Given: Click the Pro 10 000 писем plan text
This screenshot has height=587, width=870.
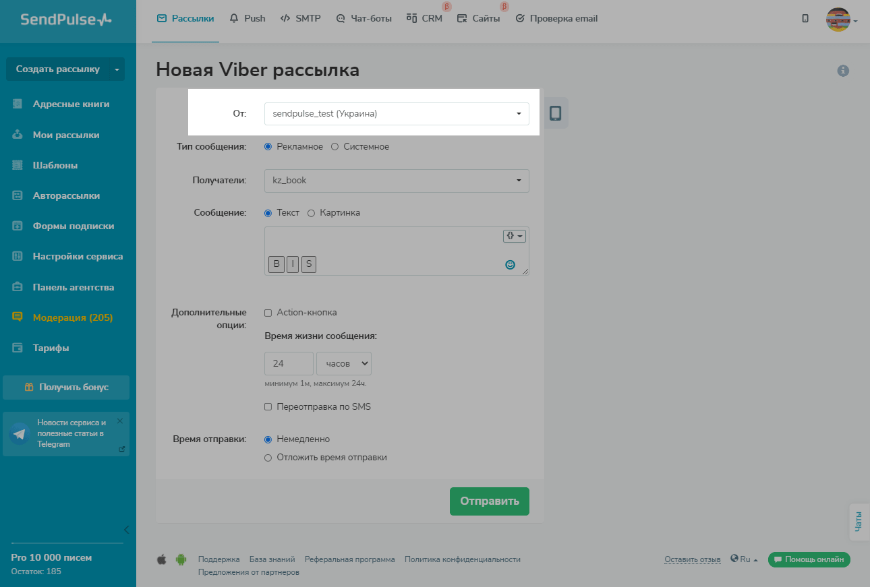Looking at the screenshot, I should click(51, 557).
